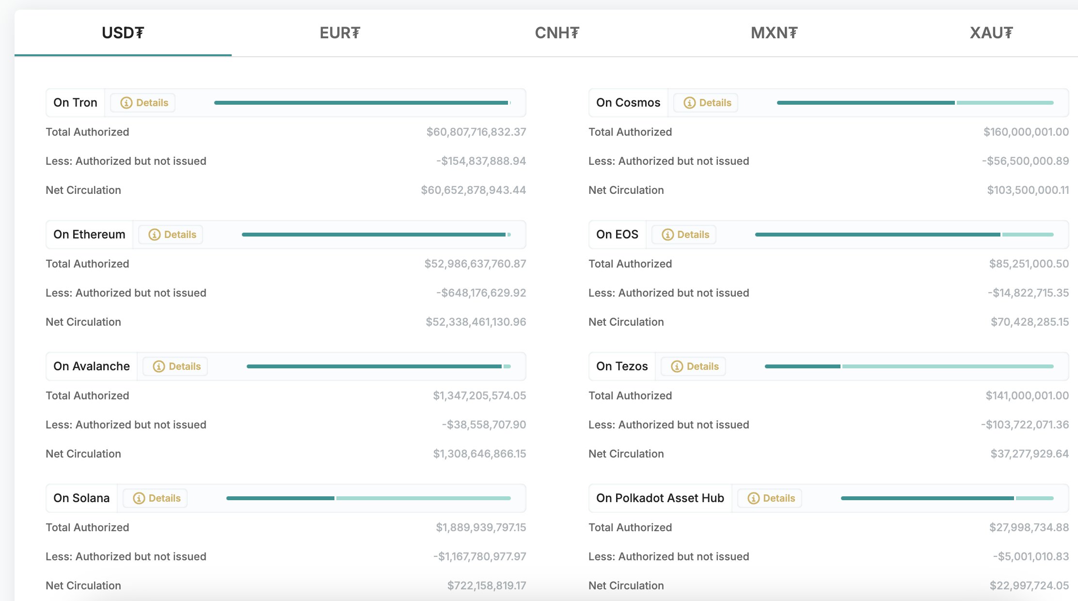The height and width of the screenshot is (601, 1078).
Task: Select Solana not issued -$1,167,780,977.97
Action: [479, 556]
